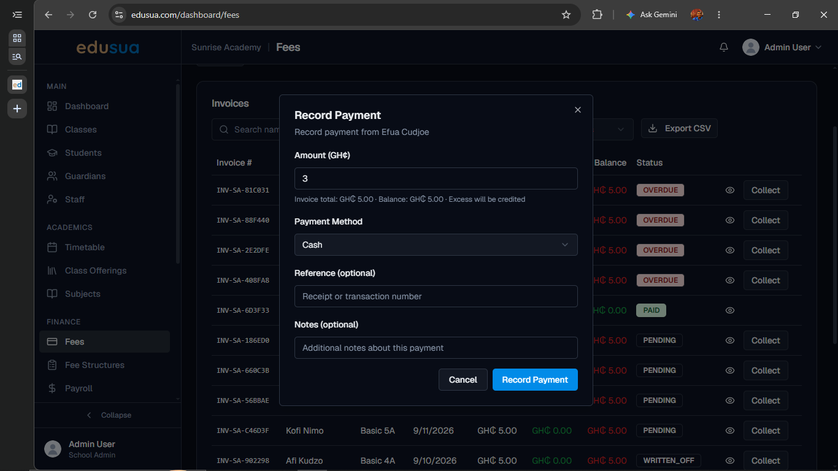838x471 pixels.
Task: Open Guardians in the sidebar
Action: click(104, 176)
